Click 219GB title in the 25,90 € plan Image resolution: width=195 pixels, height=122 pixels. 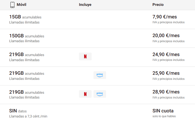(16, 73)
